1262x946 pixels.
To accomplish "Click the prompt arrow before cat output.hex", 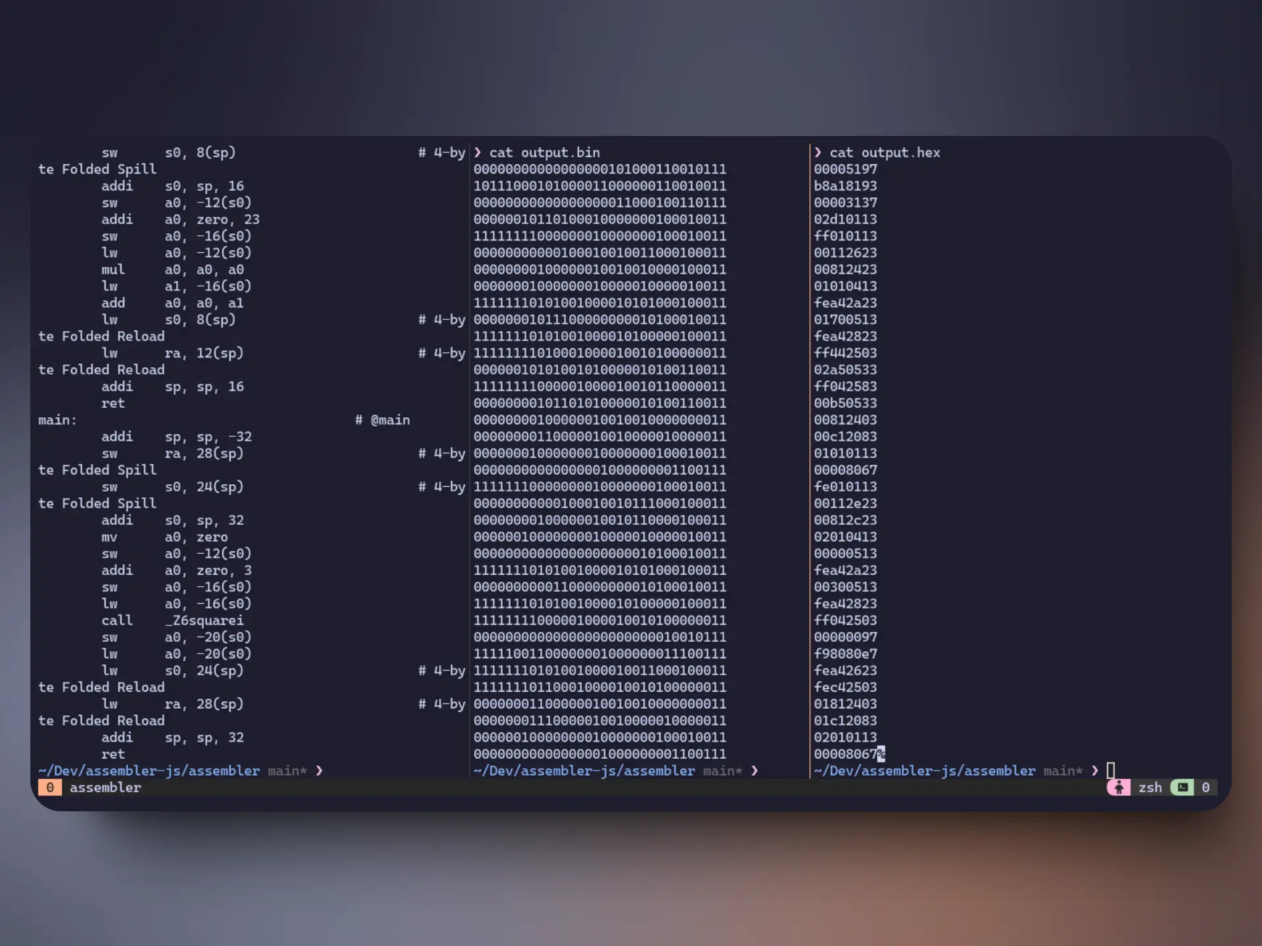I will (818, 152).
